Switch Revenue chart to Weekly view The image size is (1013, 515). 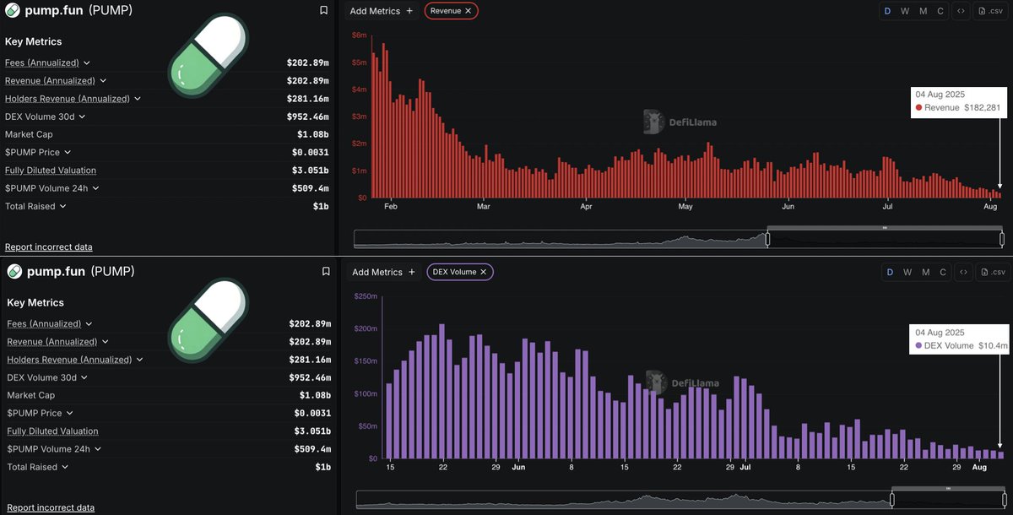coord(907,11)
